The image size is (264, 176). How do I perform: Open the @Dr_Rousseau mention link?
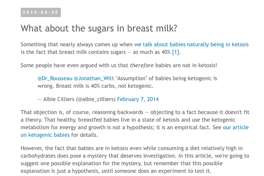pos(54,78)
